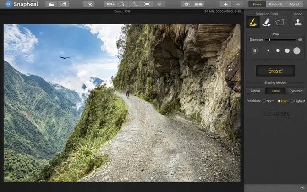Choose the Global erasing mode
This screenshot has width=307, height=192.
[x=255, y=91]
